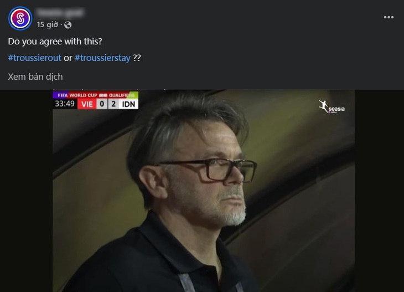Image resolution: width=404 pixels, height=292 pixels.
Task: Open the "15 giờ" post timestamp
Action: coord(48,25)
